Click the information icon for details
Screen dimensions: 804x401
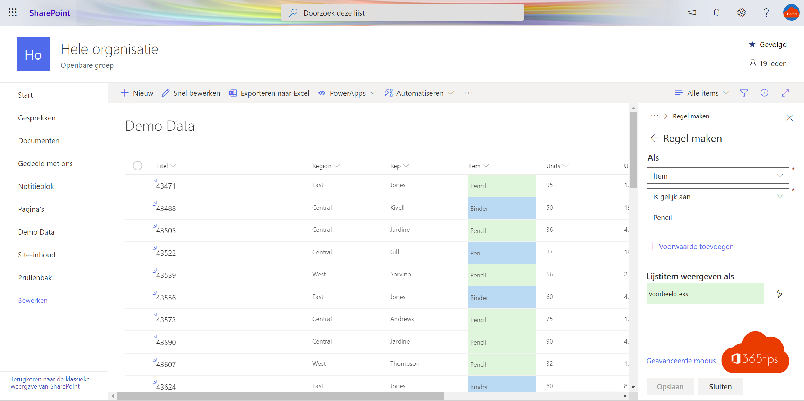click(x=764, y=93)
